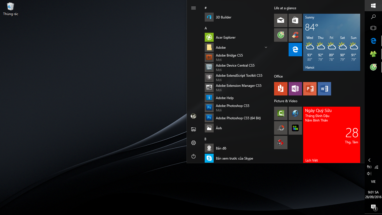Open taskbar Search magnifier
This screenshot has height=215, width=382.
[373, 17]
